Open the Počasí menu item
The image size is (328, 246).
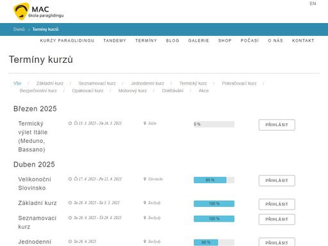[x=250, y=40]
